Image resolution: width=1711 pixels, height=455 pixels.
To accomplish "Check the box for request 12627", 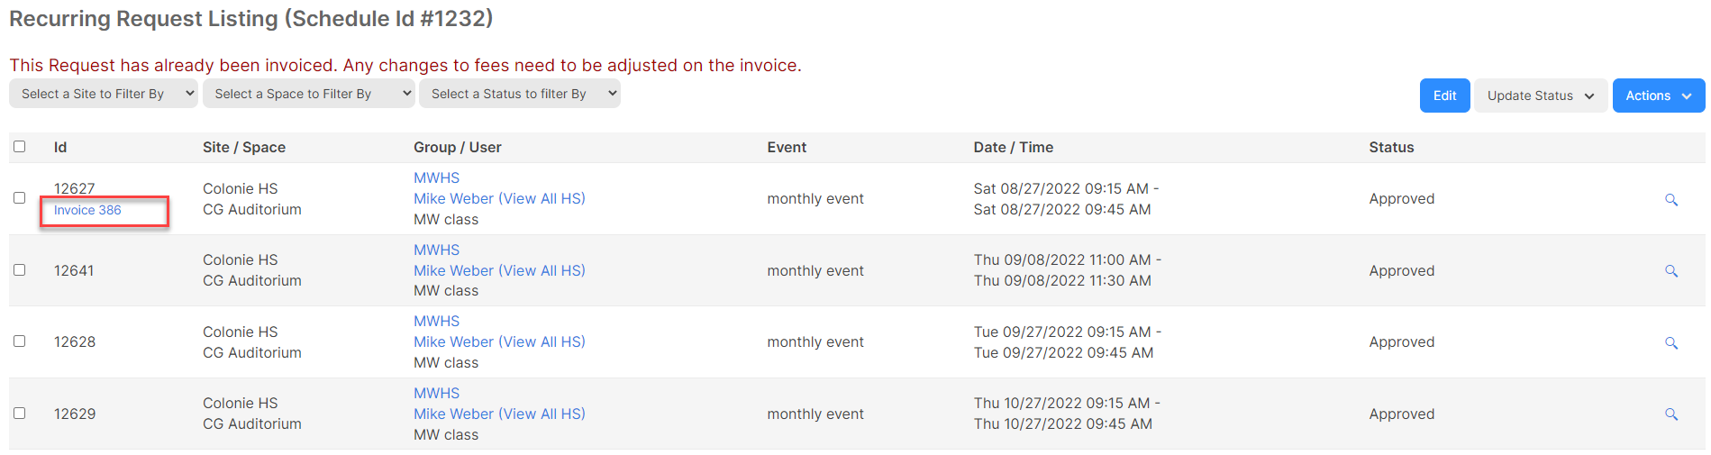I will tap(19, 198).
